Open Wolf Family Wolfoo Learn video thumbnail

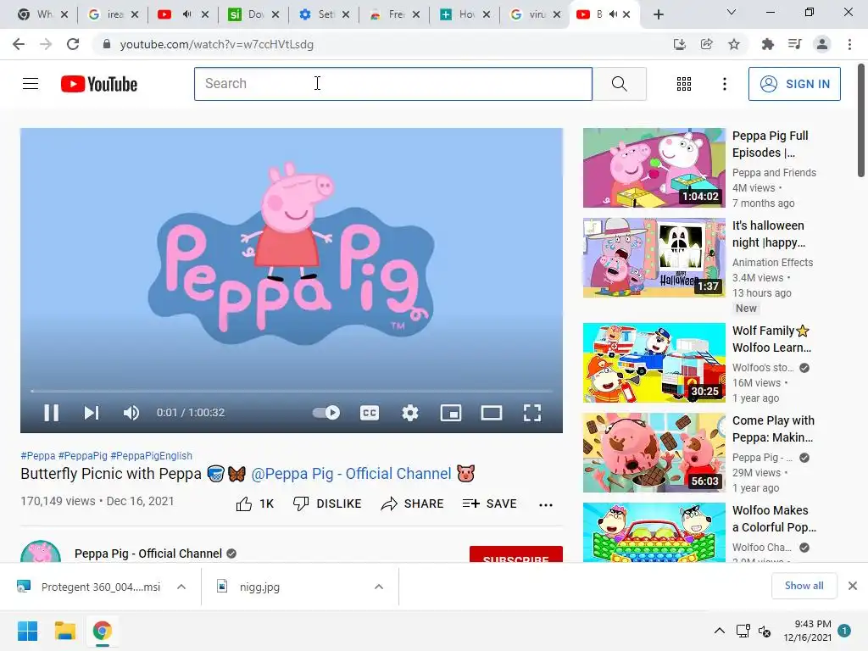tap(654, 363)
